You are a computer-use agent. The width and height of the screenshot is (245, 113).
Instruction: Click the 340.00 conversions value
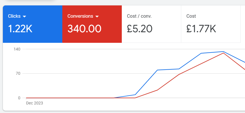click(84, 29)
